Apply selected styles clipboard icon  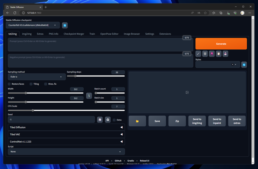coord(219,54)
